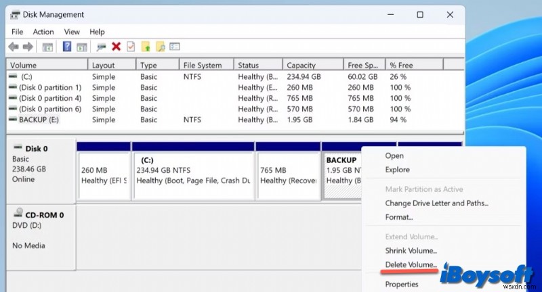Click the Disk 0 drive icon
Viewport: 542px width, 292px height.
click(x=18, y=147)
